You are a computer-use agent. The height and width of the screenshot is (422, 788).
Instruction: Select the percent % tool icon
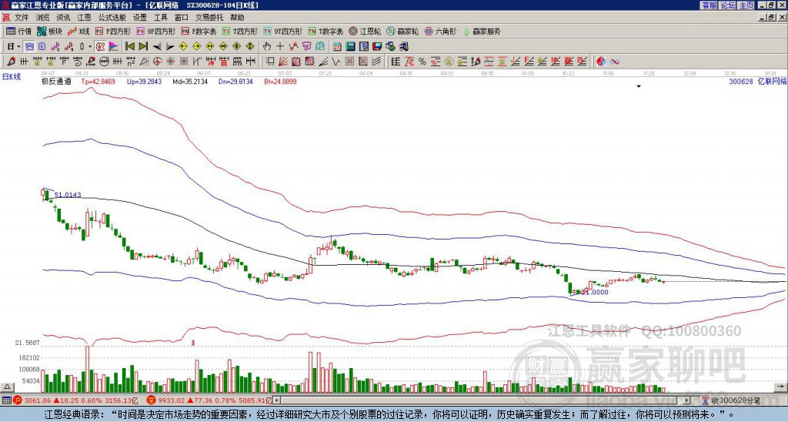422,62
